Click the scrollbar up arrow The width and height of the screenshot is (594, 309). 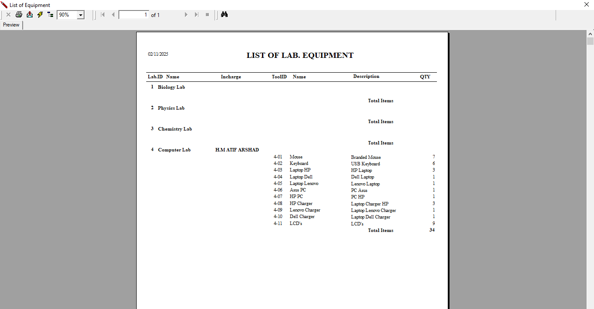click(590, 34)
